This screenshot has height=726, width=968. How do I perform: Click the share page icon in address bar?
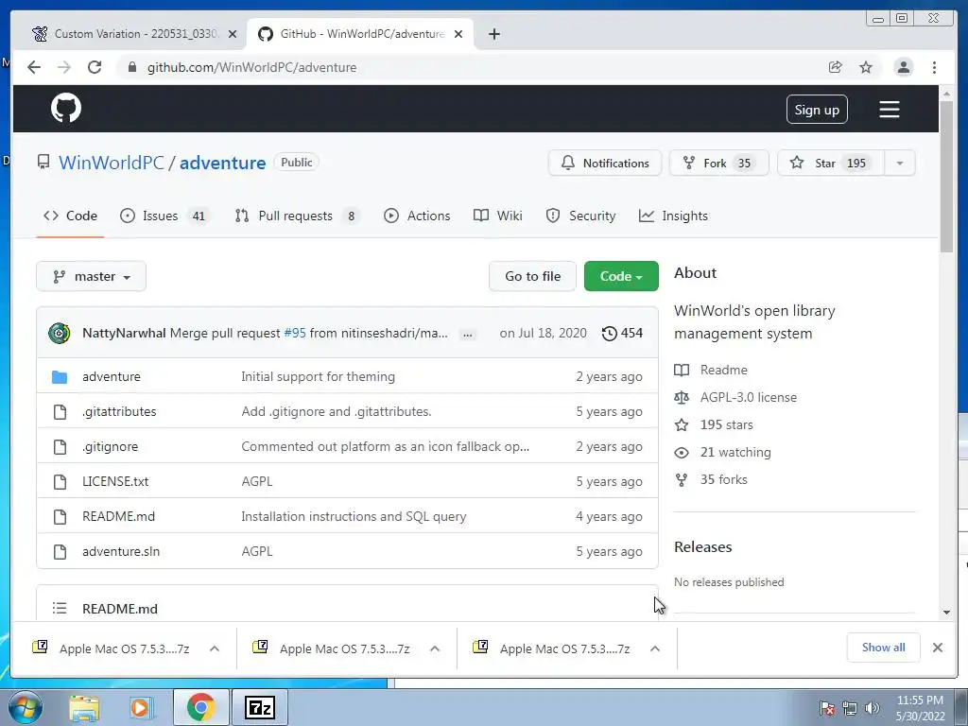(x=835, y=67)
